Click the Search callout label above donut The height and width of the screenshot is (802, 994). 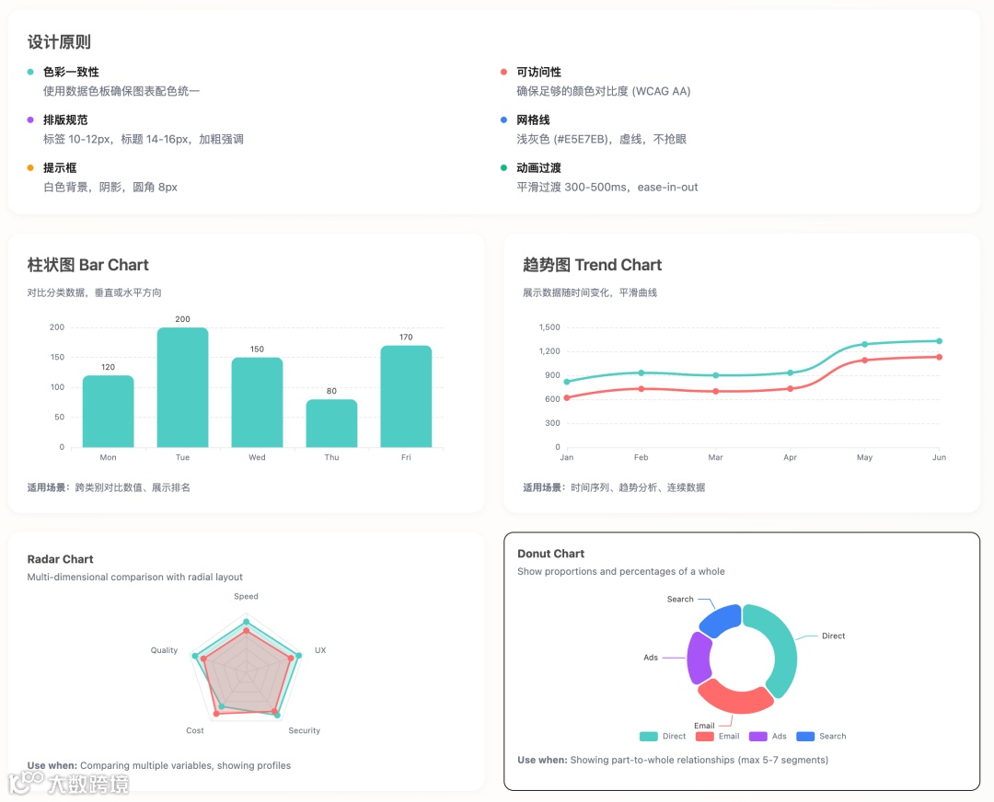680,600
